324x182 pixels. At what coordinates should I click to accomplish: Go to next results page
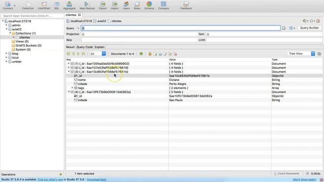tap(78, 54)
